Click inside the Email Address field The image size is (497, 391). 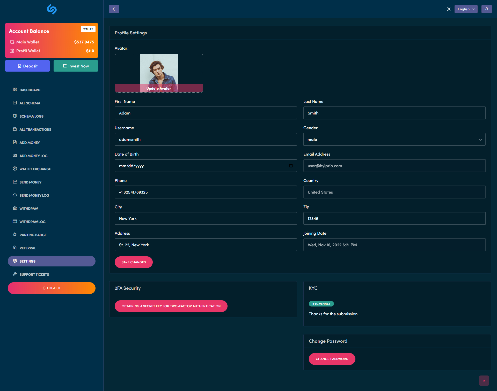(x=394, y=166)
